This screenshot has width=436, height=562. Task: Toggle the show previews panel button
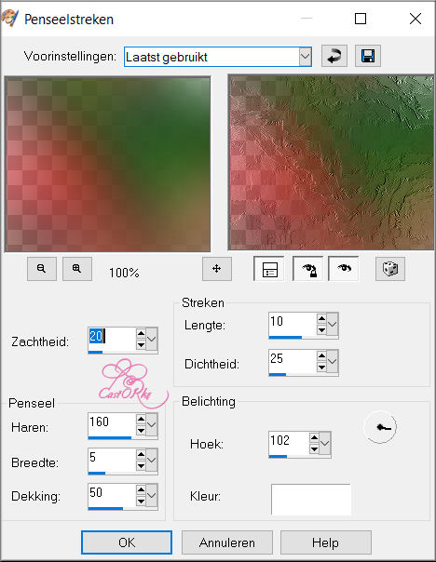[269, 269]
